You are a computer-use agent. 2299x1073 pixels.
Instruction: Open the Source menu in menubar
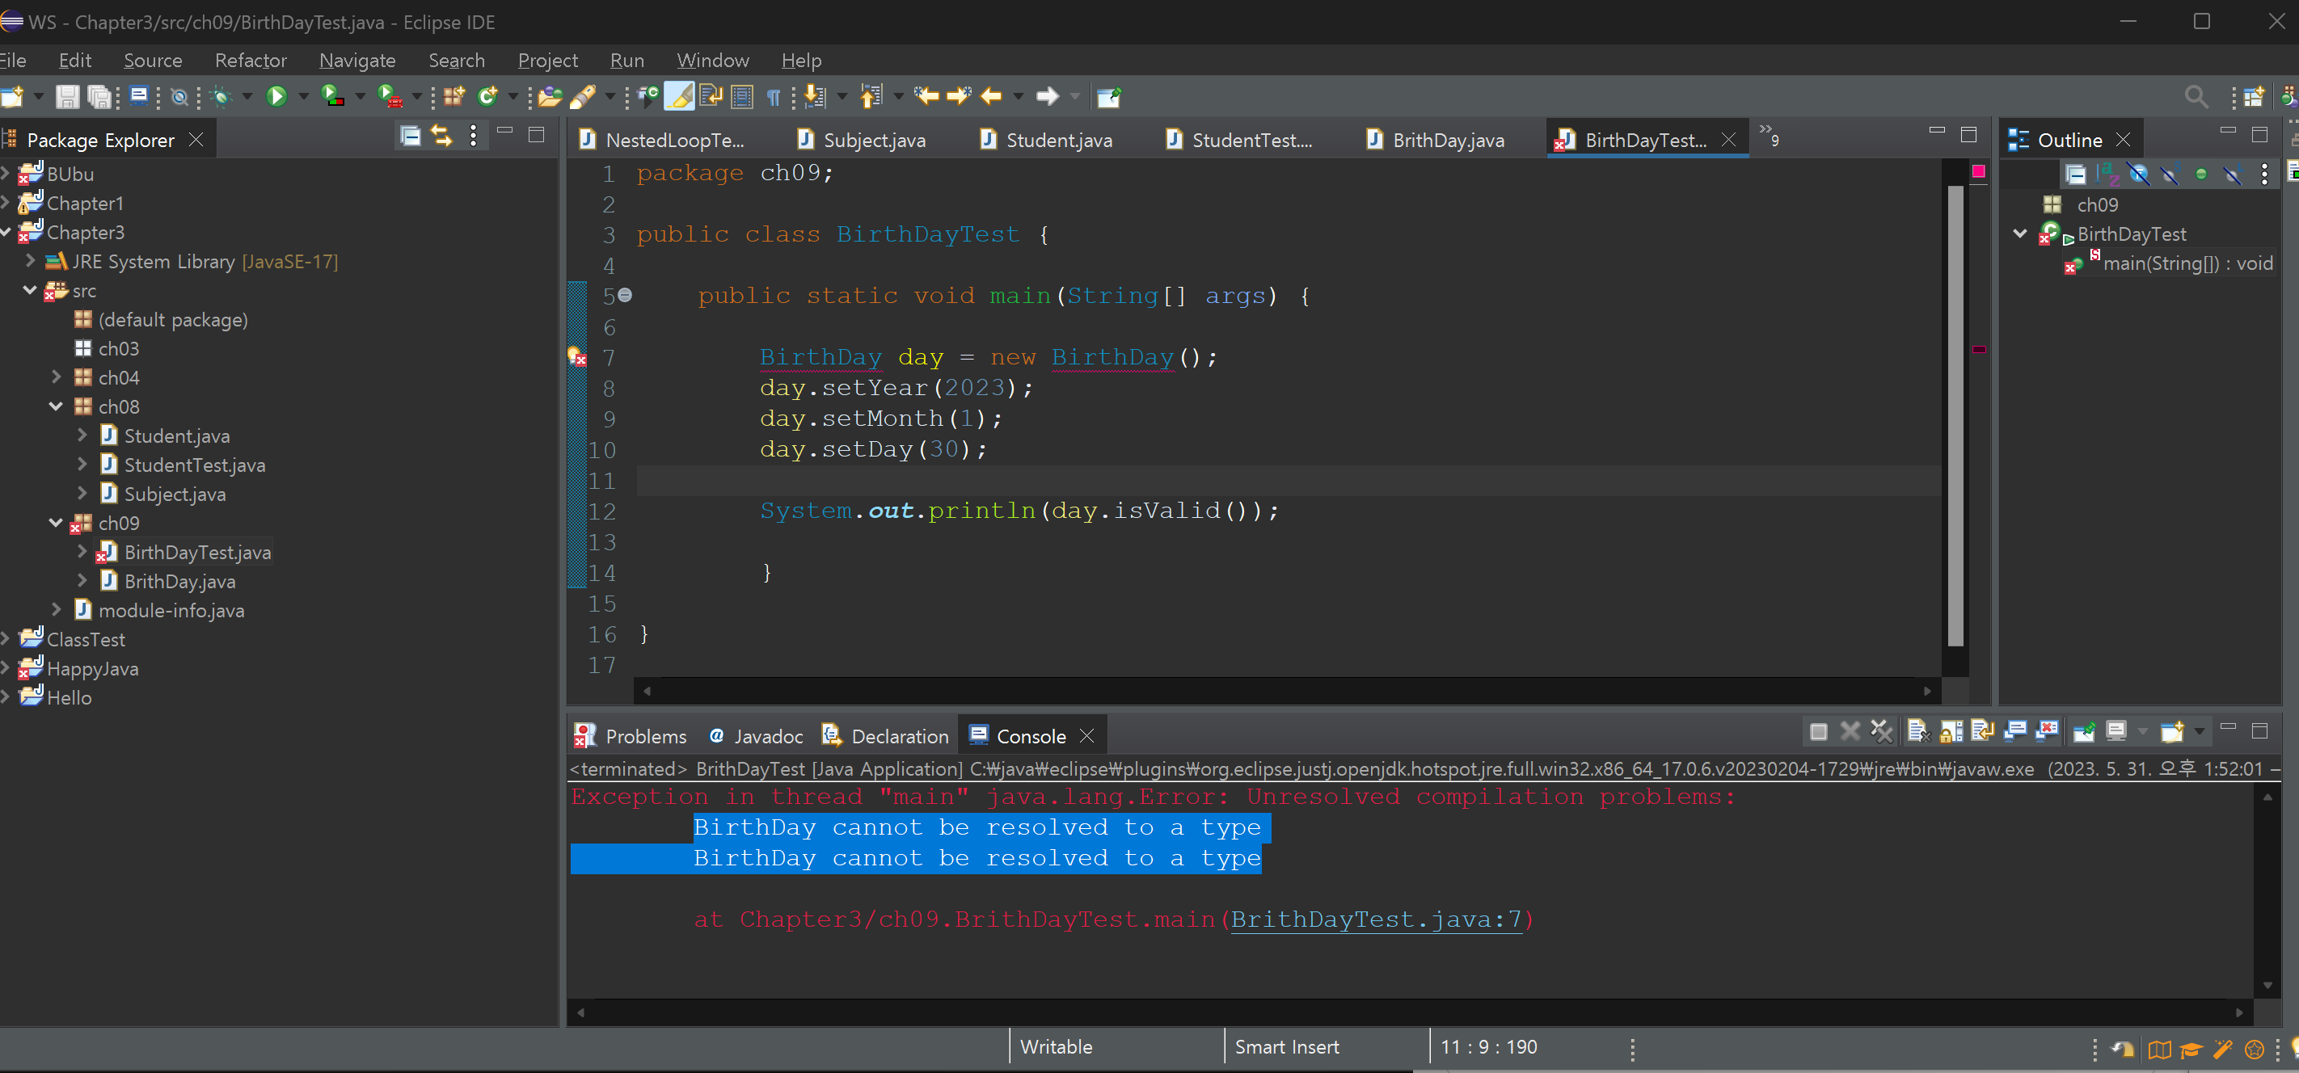click(x=151, y=60)
